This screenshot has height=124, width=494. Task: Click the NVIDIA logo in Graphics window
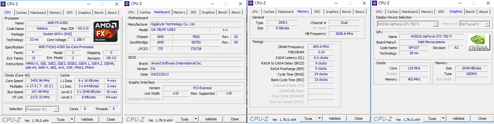pos(479,42)
